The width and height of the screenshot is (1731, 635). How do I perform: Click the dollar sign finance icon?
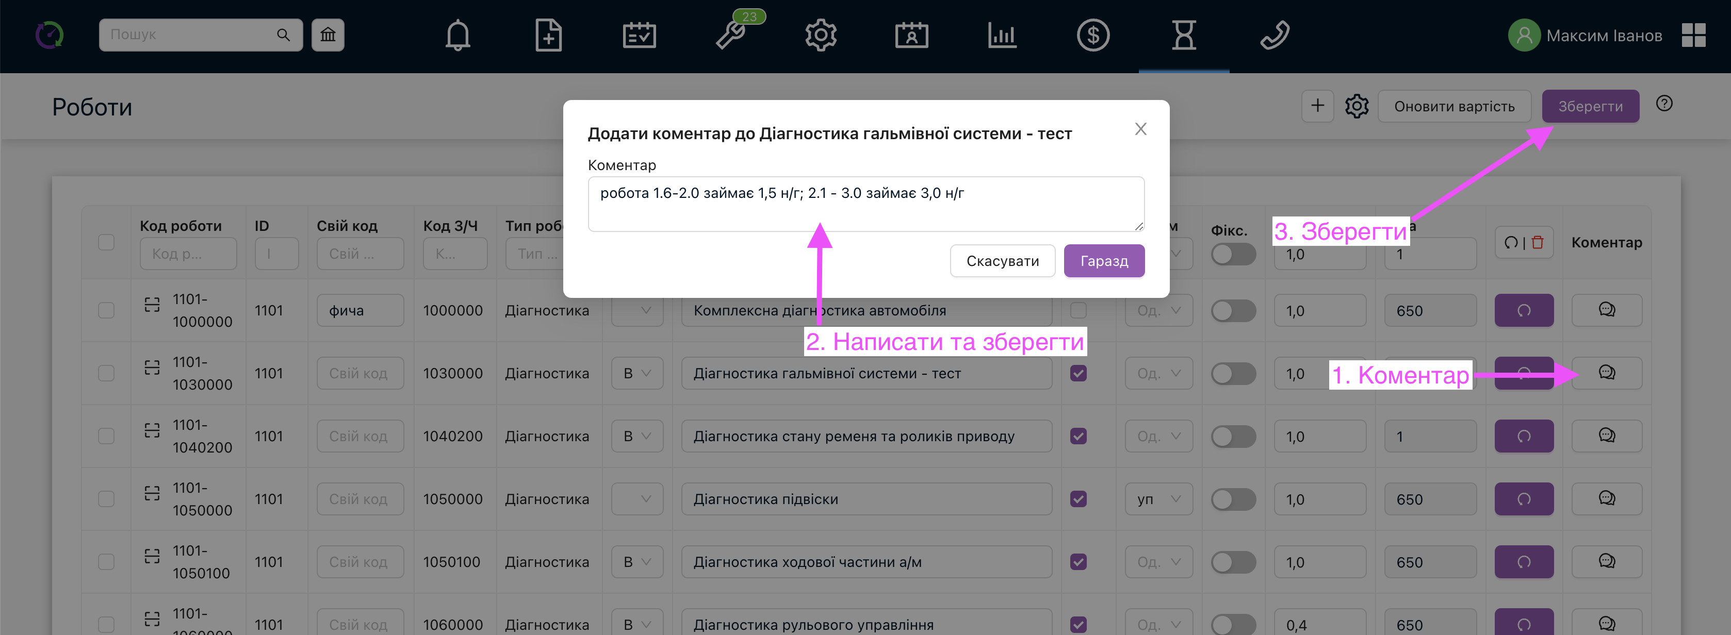1092,35
